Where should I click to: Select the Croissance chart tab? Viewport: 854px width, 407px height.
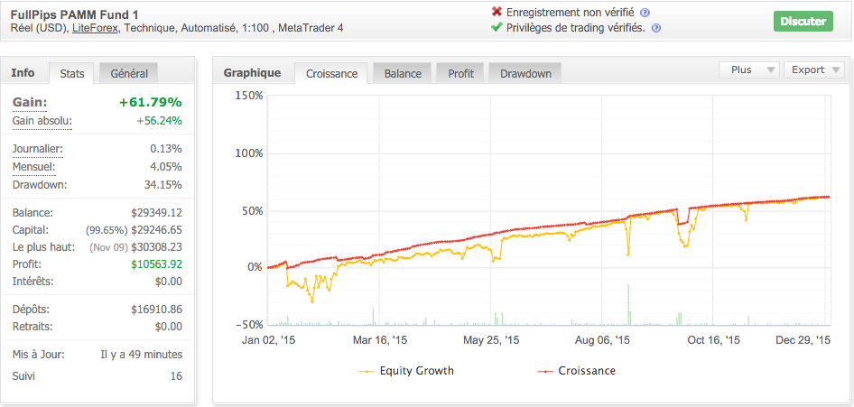[x=331, y=73]
